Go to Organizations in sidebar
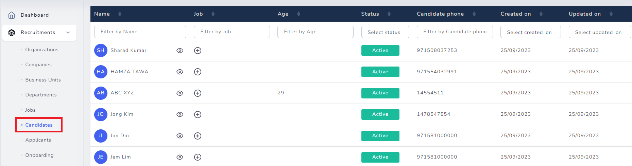The height and width of the screenshot is (166, 632). click(x=42, y=50)
